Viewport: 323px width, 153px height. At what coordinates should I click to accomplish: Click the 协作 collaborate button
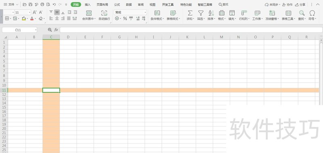[x=287, y=4]
